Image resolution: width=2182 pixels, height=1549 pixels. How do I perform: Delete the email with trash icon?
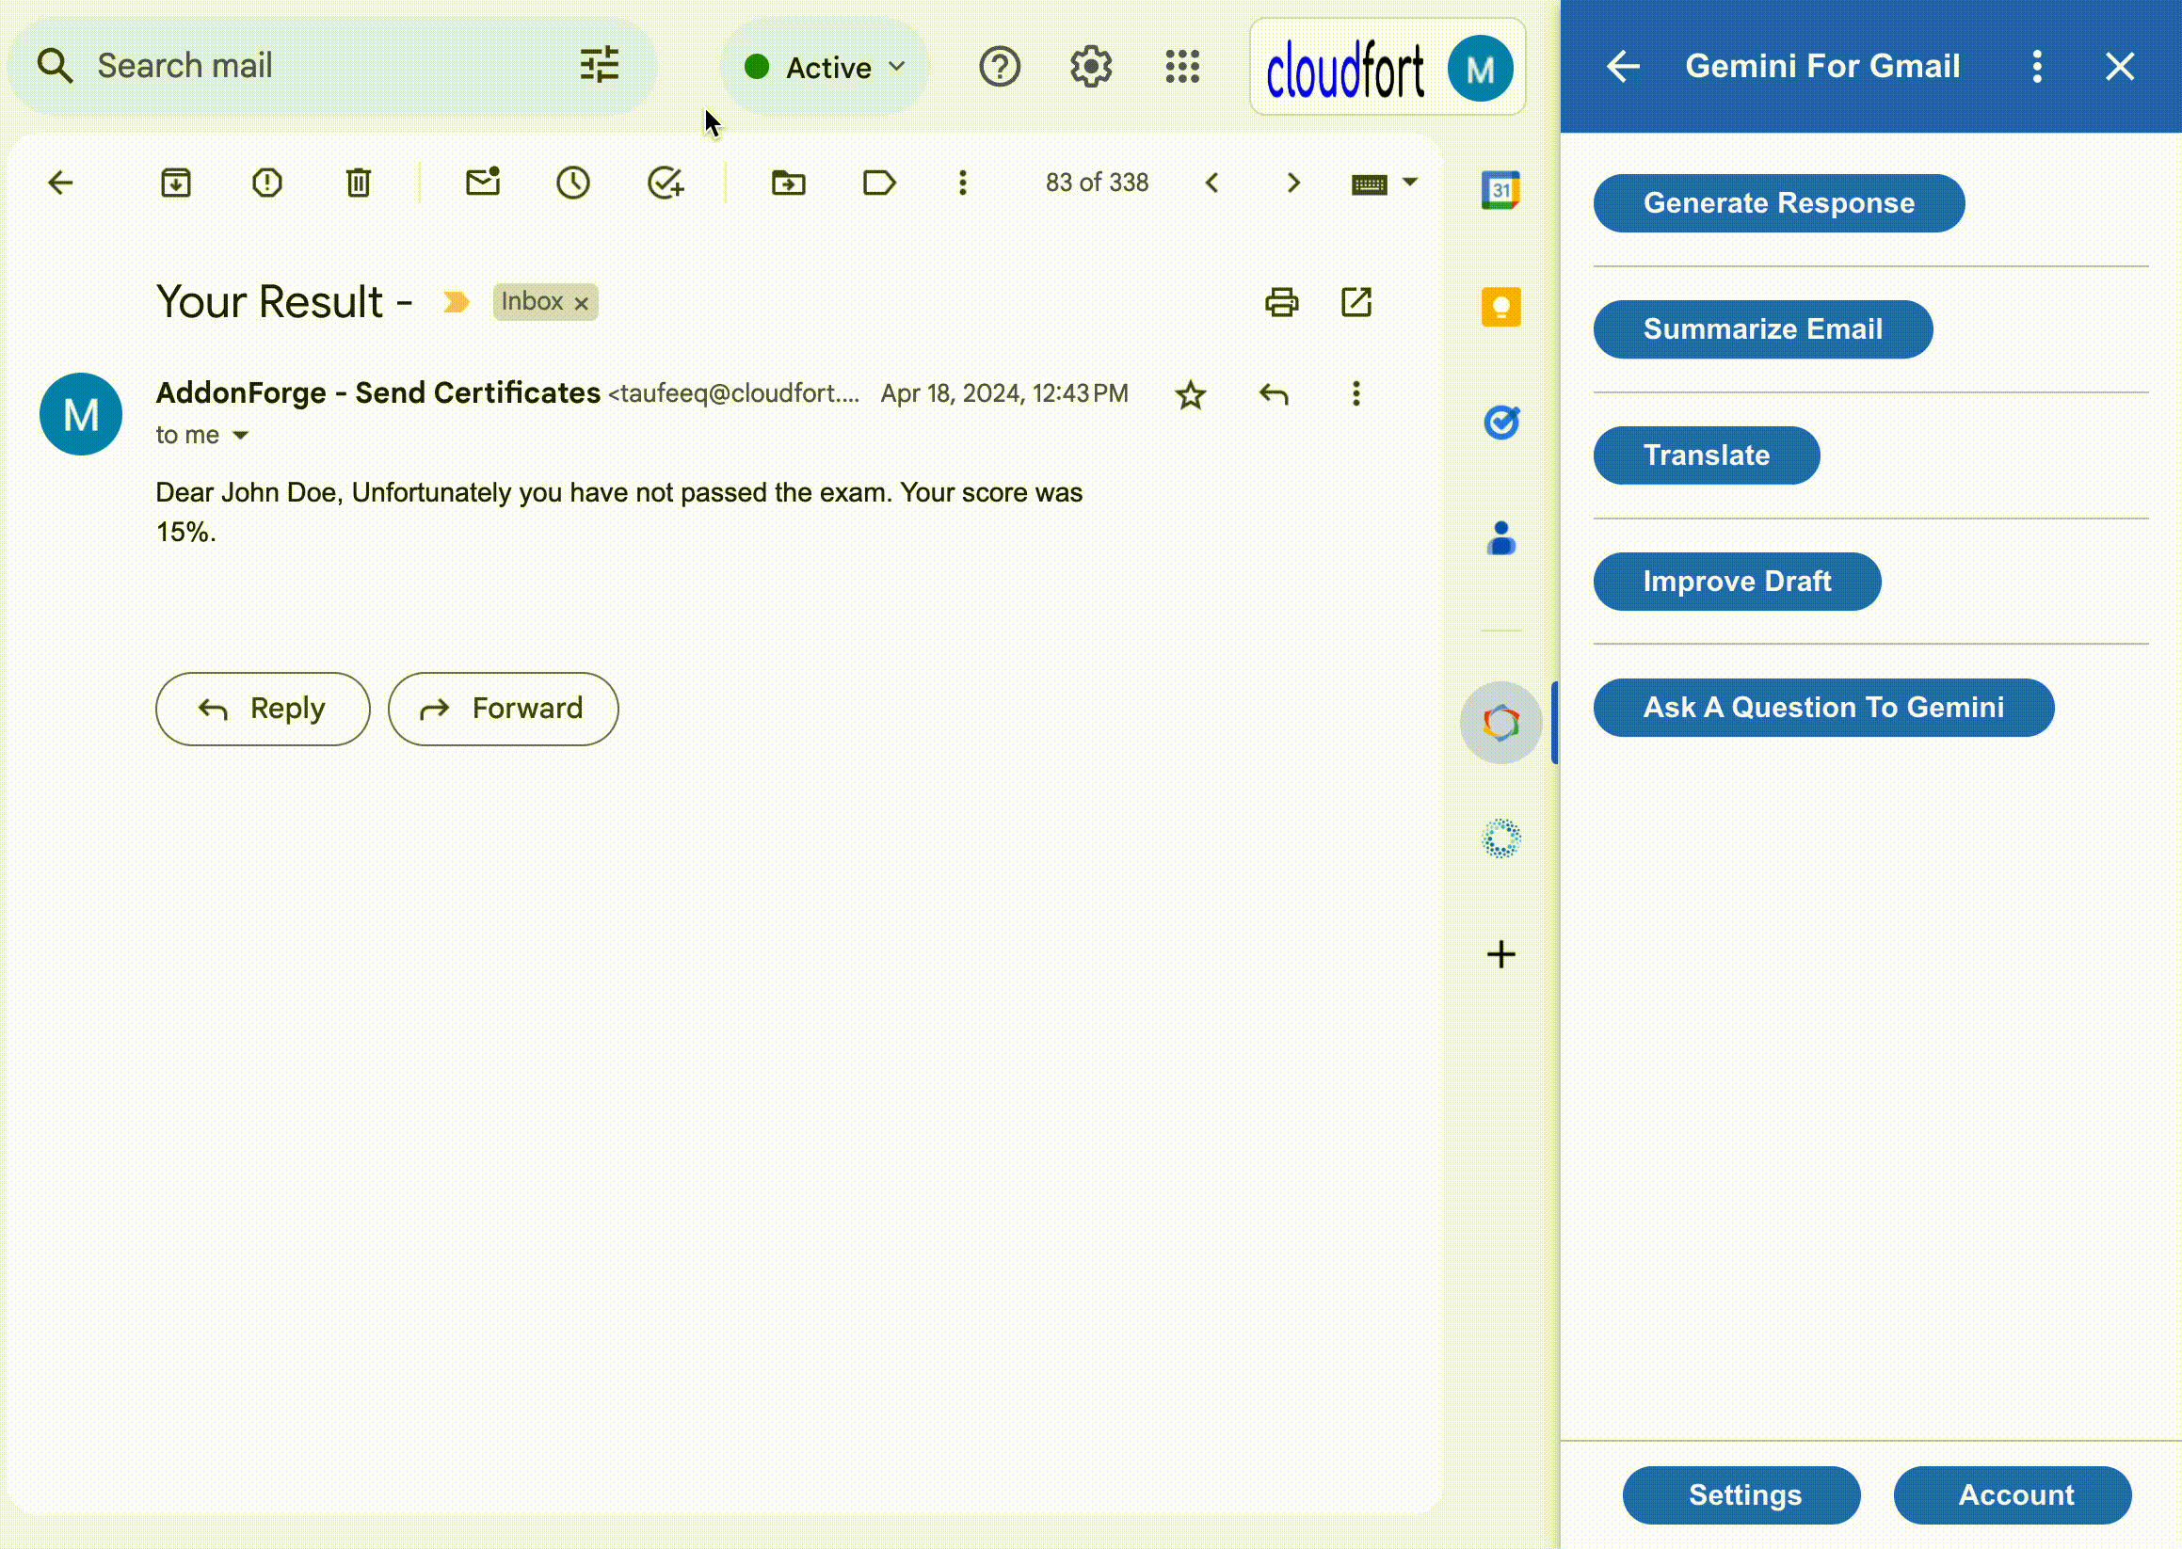tap(359, 183)
